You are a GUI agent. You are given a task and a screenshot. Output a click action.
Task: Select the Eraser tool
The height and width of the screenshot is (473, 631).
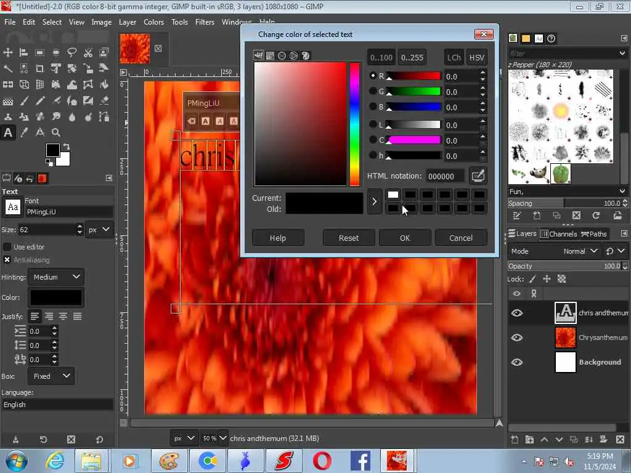(x=104, y=100)
